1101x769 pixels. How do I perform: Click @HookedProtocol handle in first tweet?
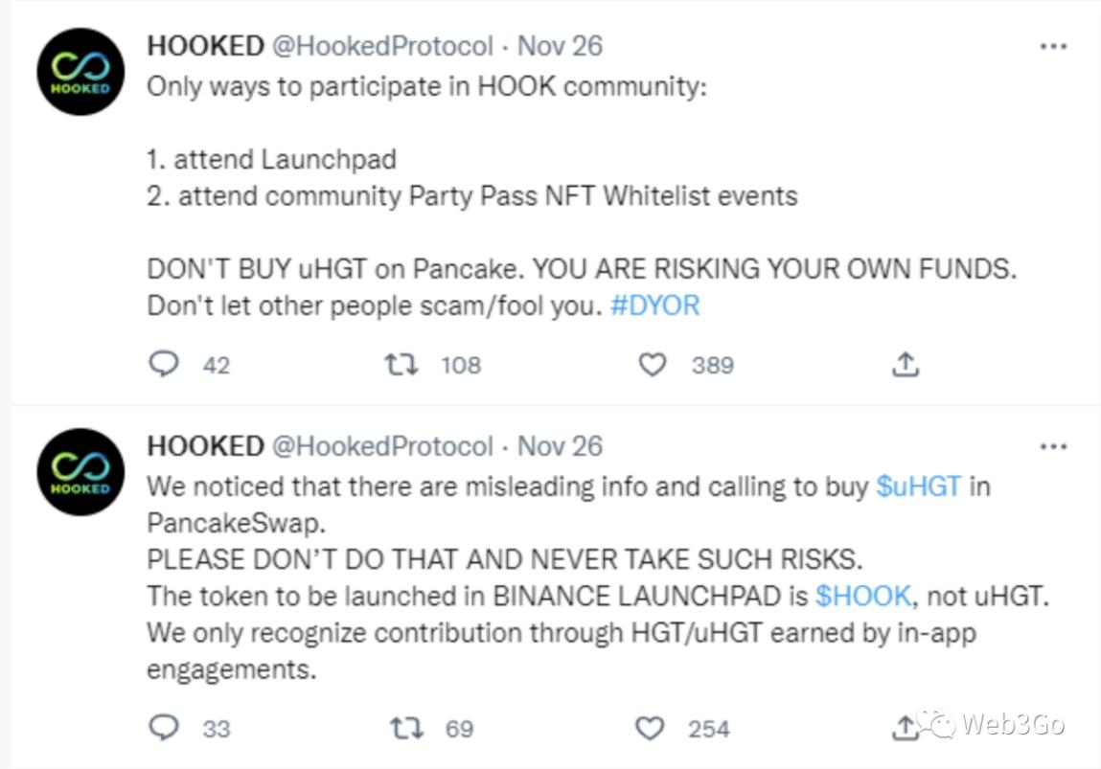(x=382, y=46)
